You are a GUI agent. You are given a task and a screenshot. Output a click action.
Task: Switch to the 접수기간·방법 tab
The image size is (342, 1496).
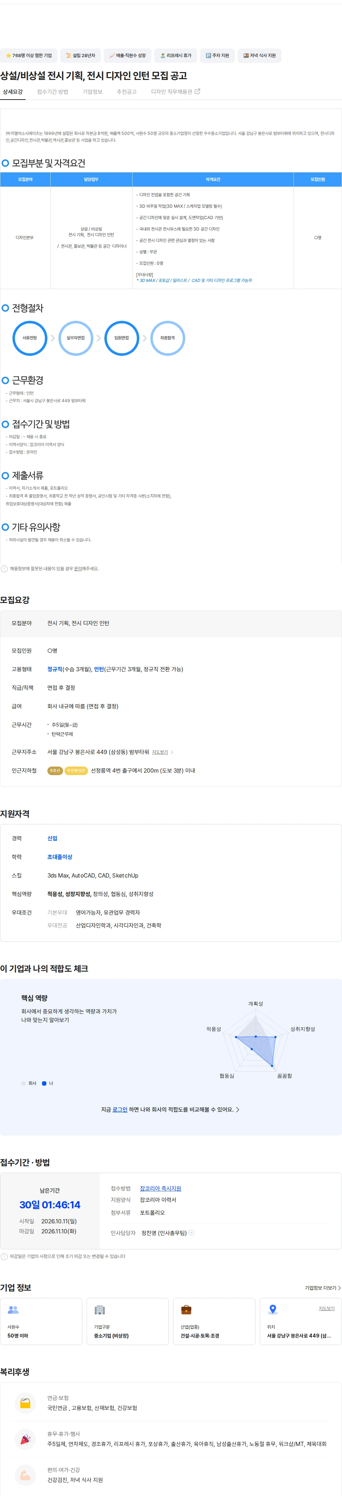(53, 92)
